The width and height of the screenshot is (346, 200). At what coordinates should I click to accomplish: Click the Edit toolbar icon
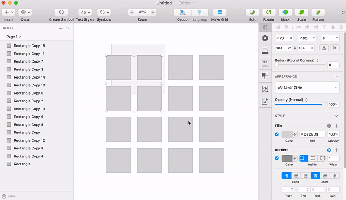[x=252, y=12]
